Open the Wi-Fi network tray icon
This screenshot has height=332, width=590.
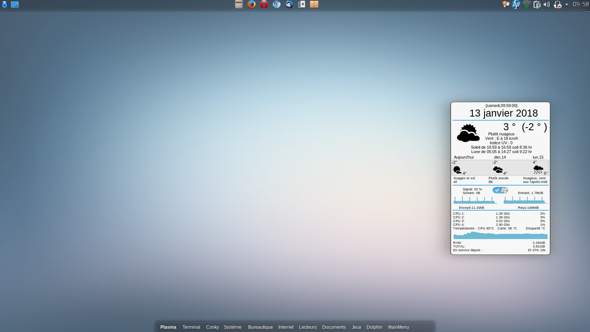527,4
